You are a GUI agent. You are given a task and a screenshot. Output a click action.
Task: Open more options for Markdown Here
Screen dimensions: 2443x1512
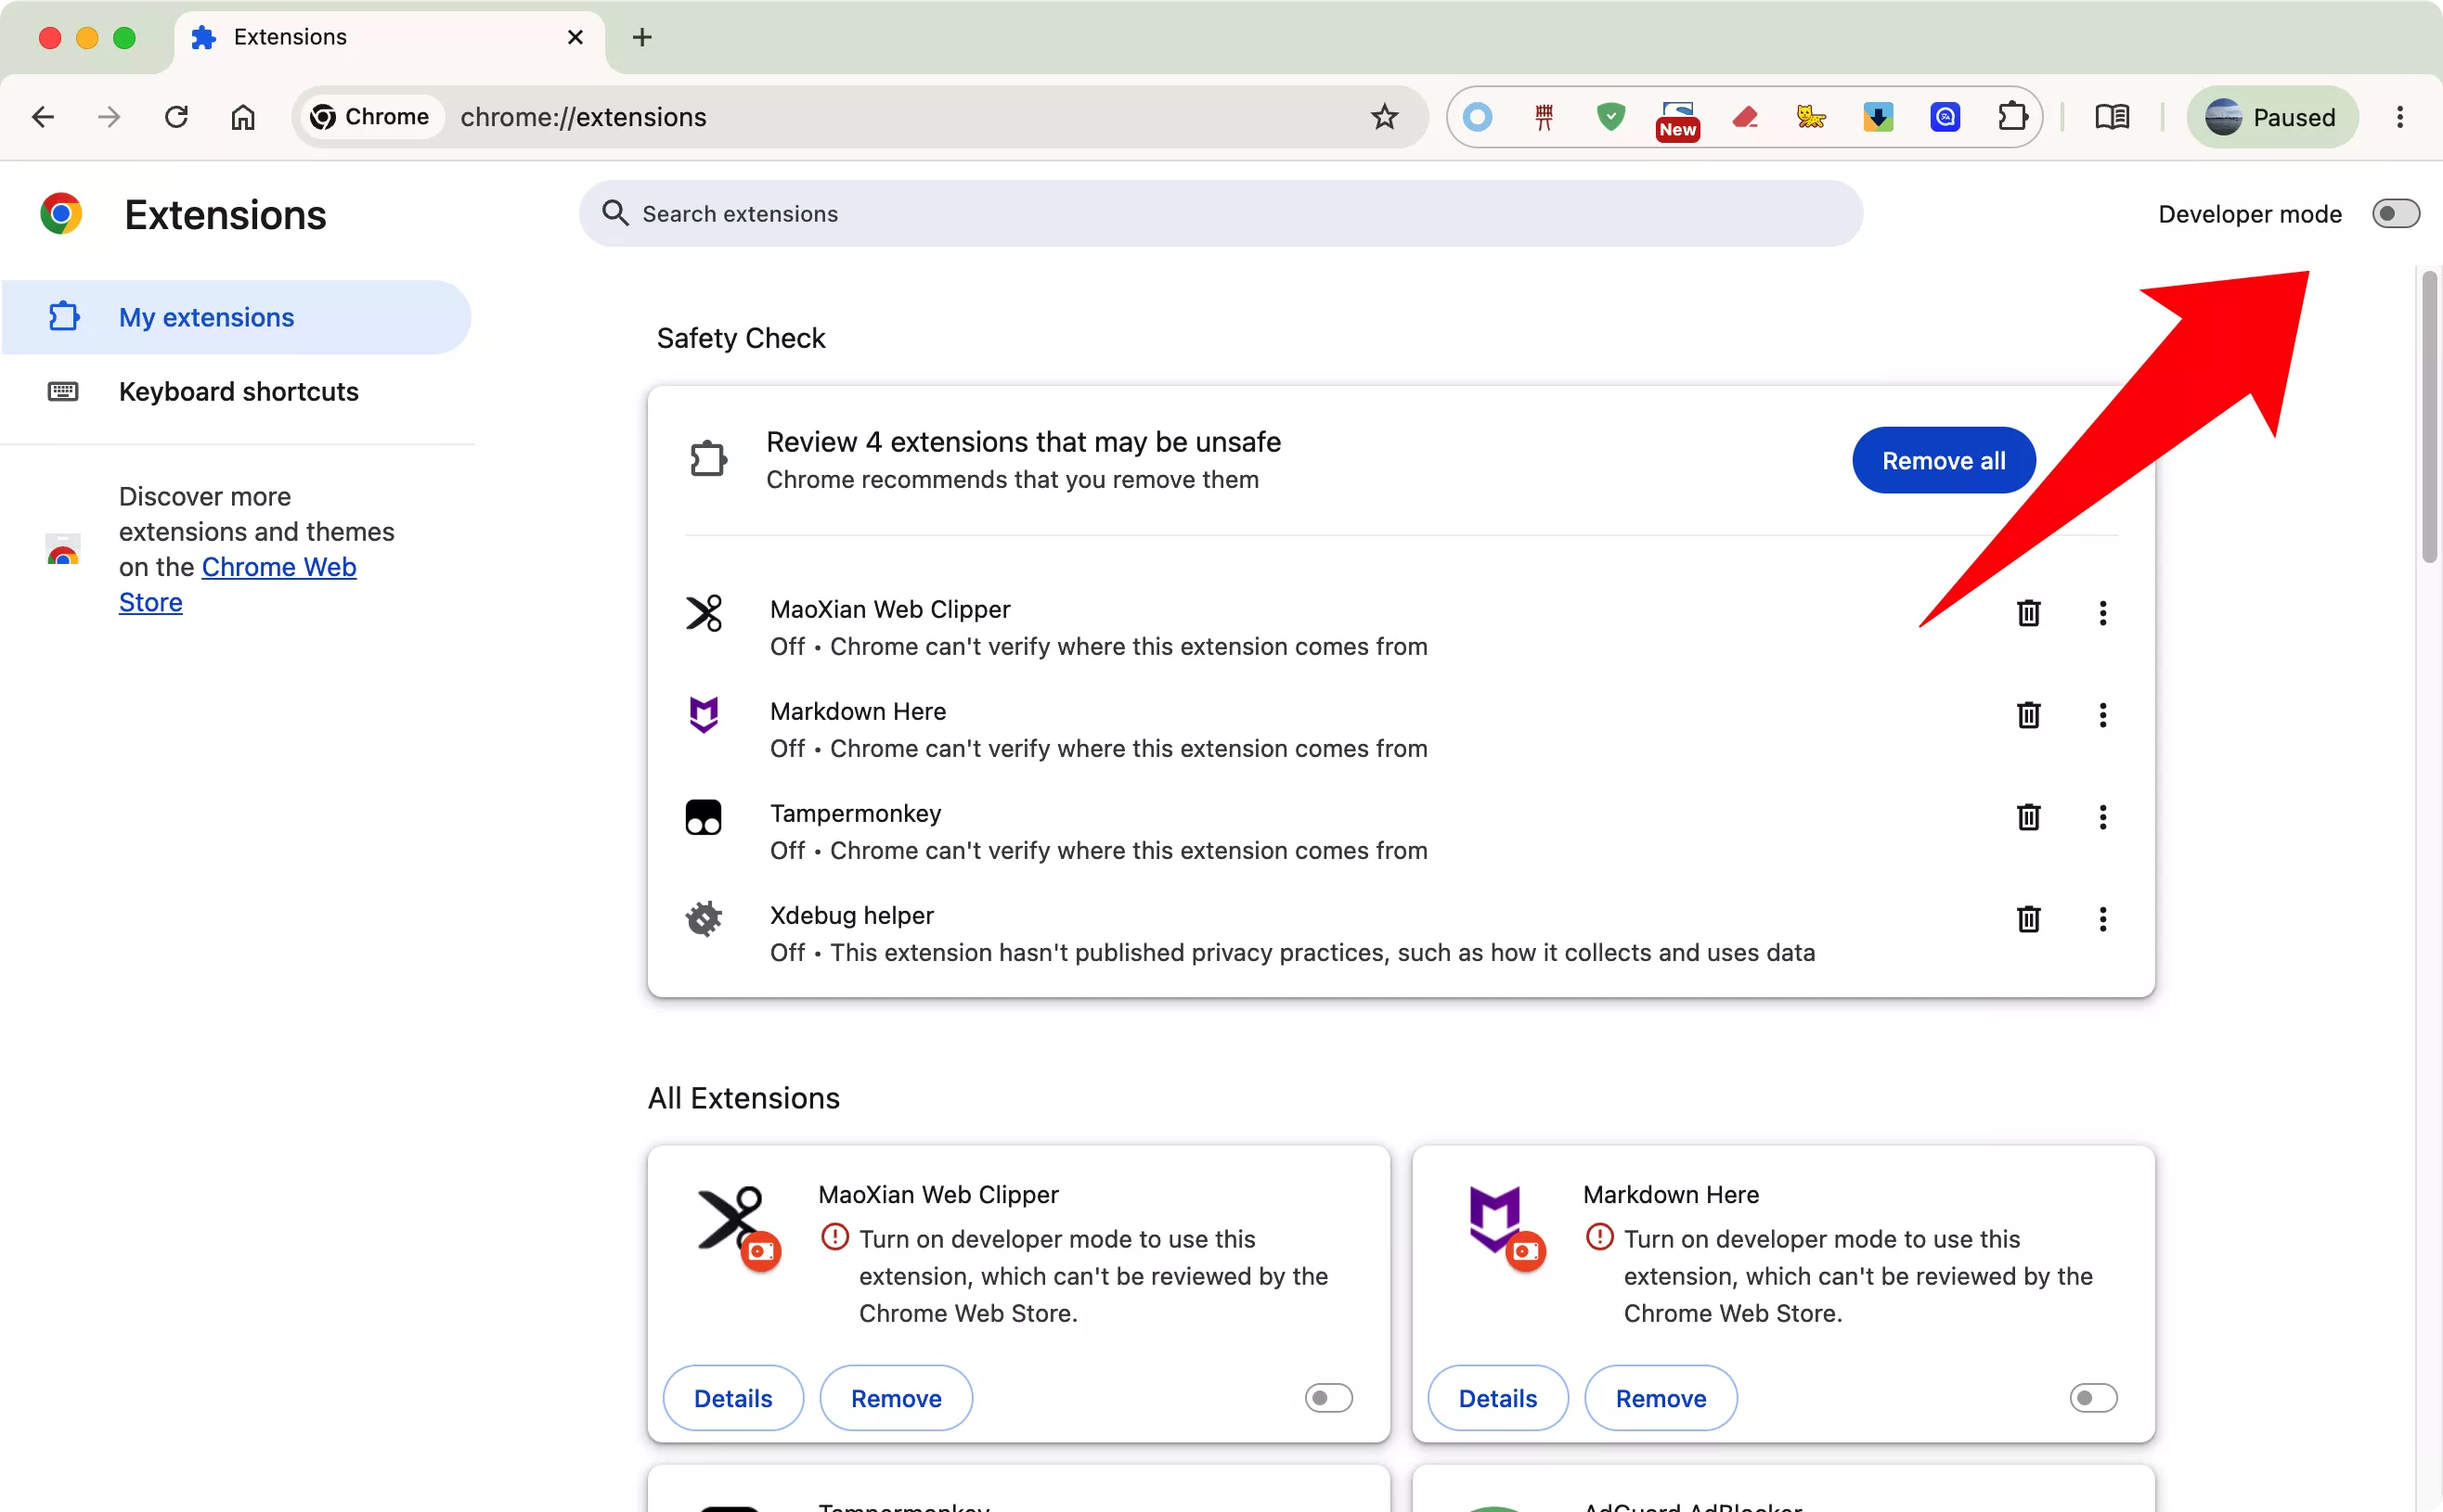point(2103,715)
